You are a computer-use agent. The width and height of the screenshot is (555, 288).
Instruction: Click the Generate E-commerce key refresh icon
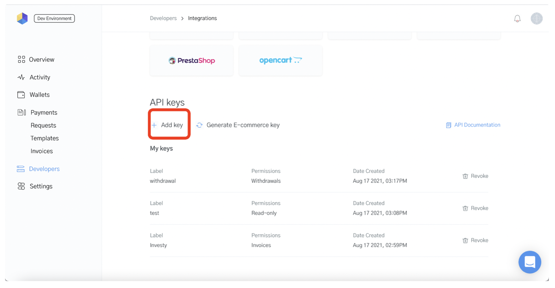(199, 125)
